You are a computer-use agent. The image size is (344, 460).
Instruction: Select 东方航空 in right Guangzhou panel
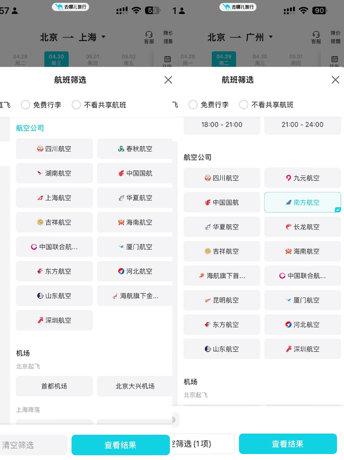click(x=222, y=325)
